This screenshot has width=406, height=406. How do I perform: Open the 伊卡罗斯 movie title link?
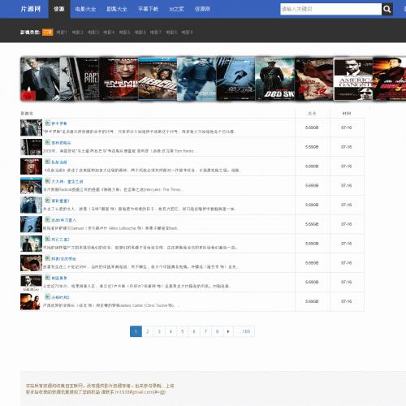point(59,123)
